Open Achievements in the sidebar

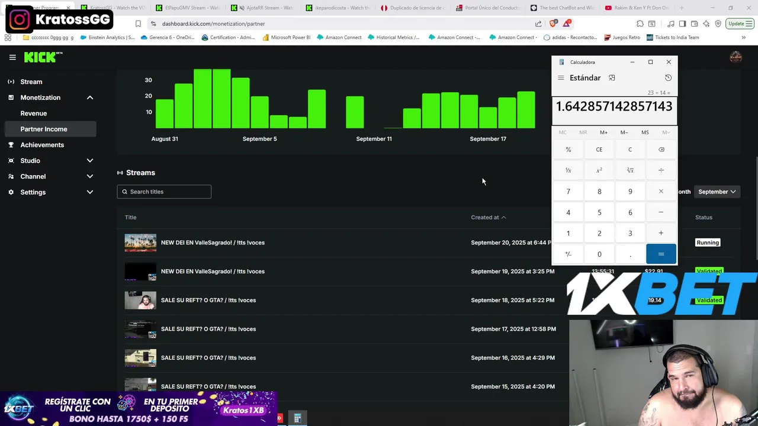click(x=42, y=145)
